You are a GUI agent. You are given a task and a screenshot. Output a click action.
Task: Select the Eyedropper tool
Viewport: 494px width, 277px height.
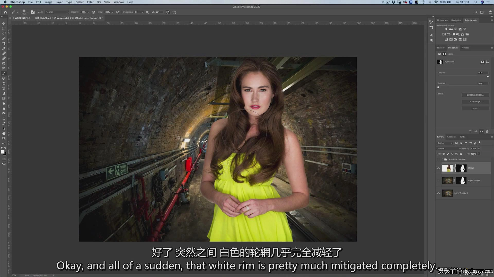(x=4, y=48)
